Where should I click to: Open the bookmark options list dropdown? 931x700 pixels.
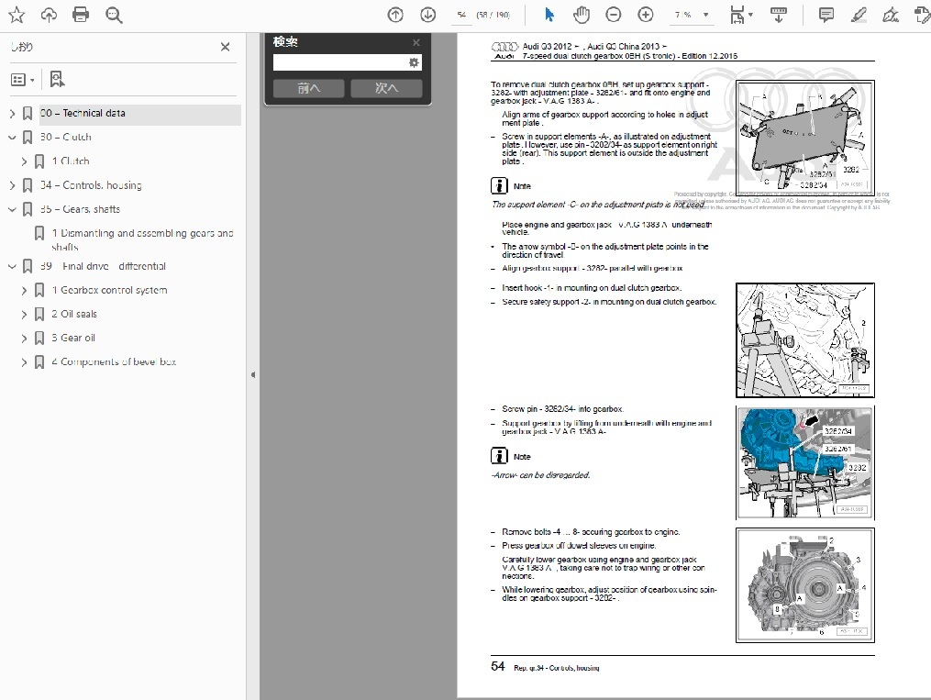pos(23,80)
